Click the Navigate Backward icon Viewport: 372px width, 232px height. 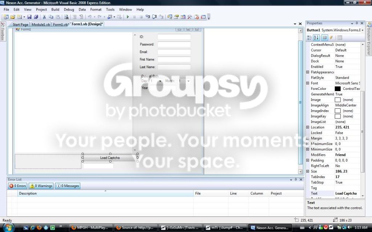[x=110, y=17]
